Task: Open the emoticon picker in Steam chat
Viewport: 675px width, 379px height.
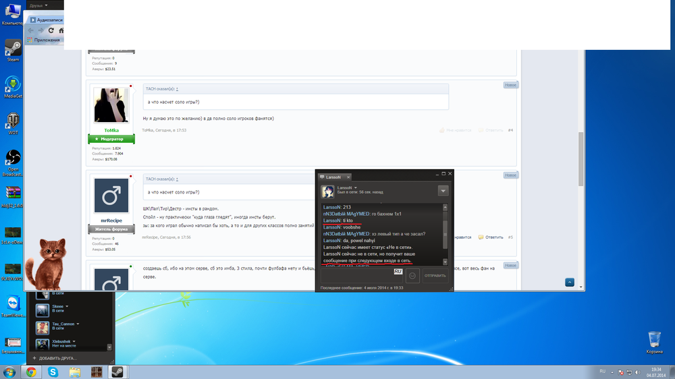Action: (413, 275)
